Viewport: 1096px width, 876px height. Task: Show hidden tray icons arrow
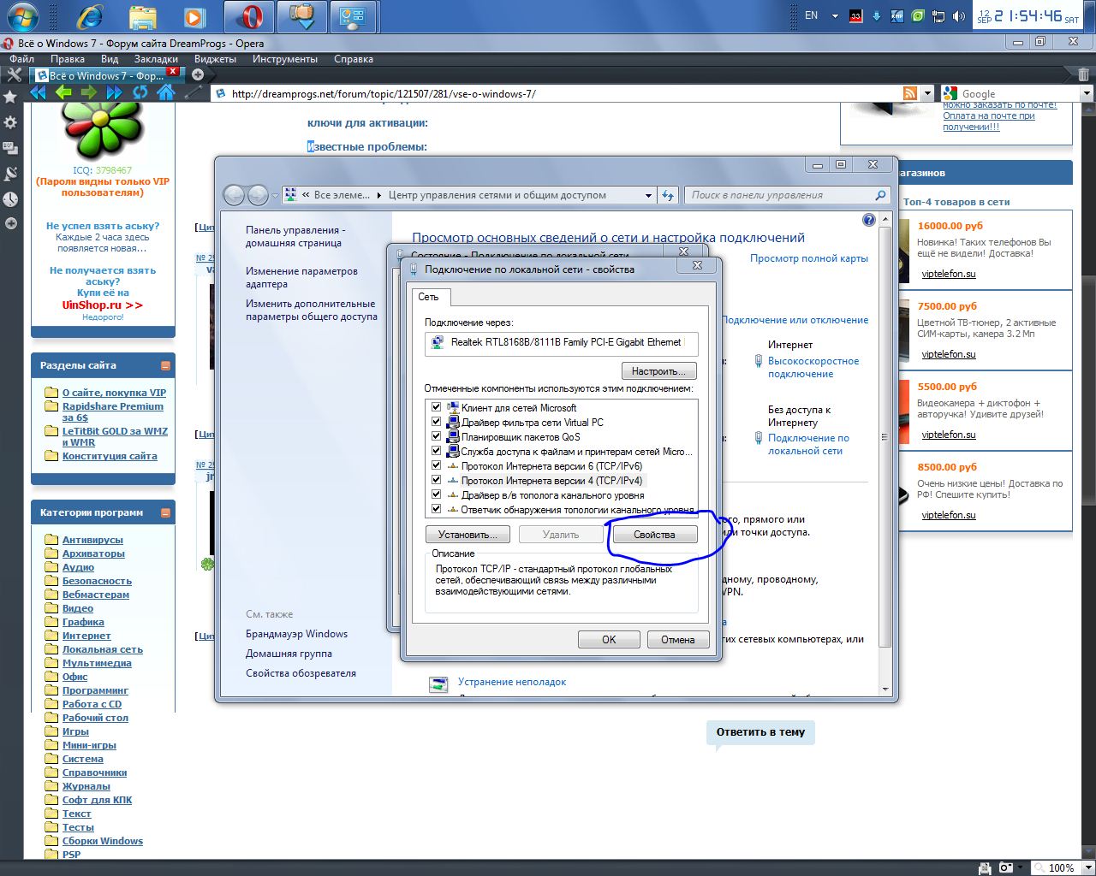point(835,15)
